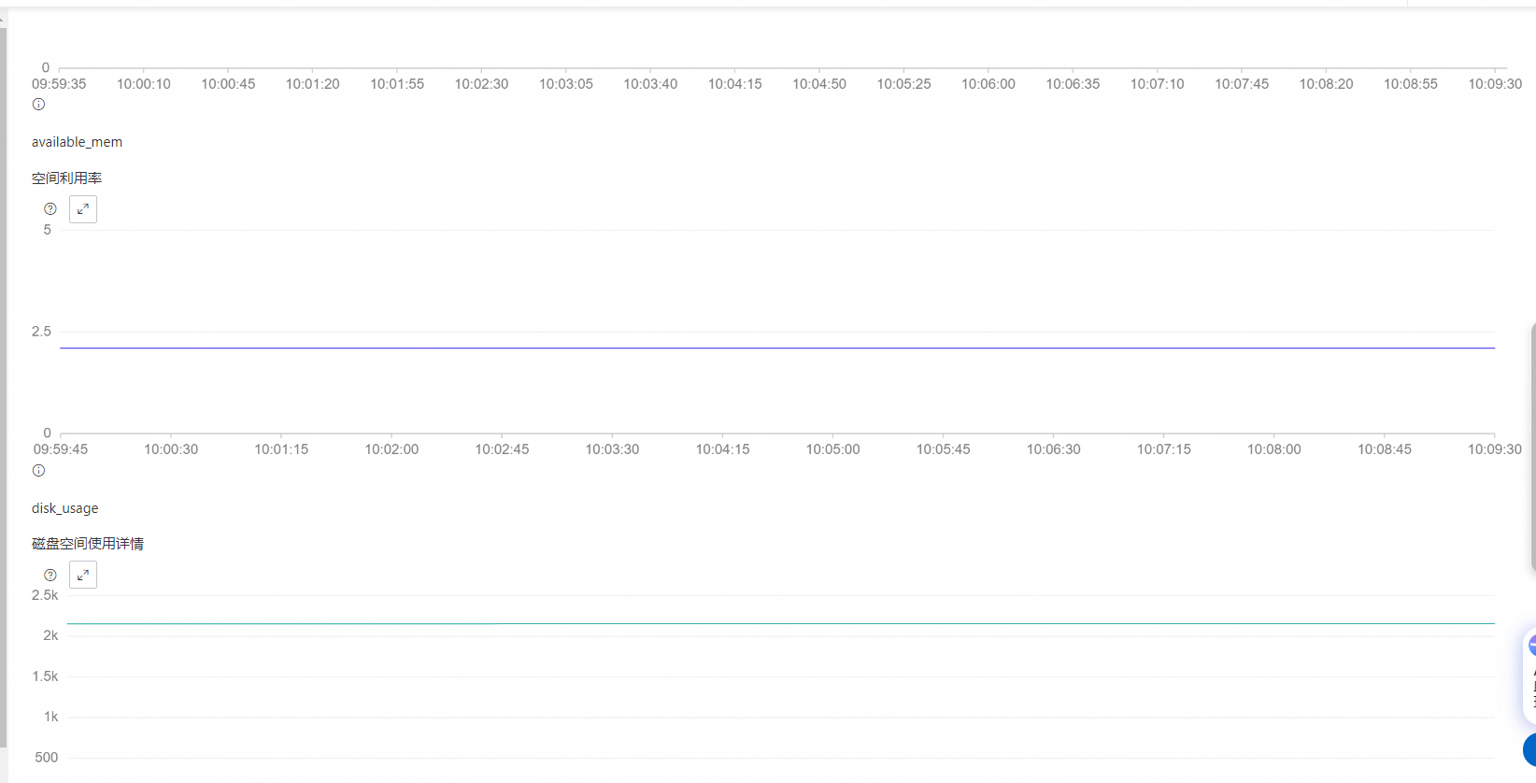Click the 1.5k y-axis value

click(x=45, y=676)
